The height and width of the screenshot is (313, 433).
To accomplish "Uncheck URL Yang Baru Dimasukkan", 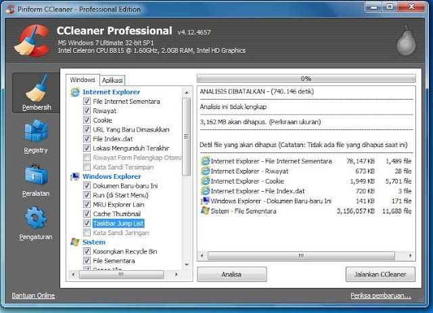I will (87, 129).
